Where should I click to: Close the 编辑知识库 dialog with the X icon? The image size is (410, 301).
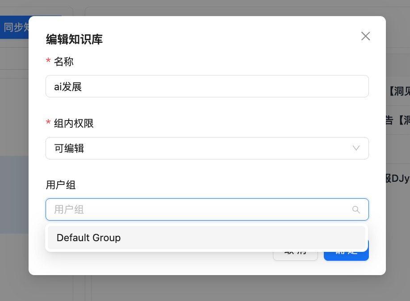[365, 36]
